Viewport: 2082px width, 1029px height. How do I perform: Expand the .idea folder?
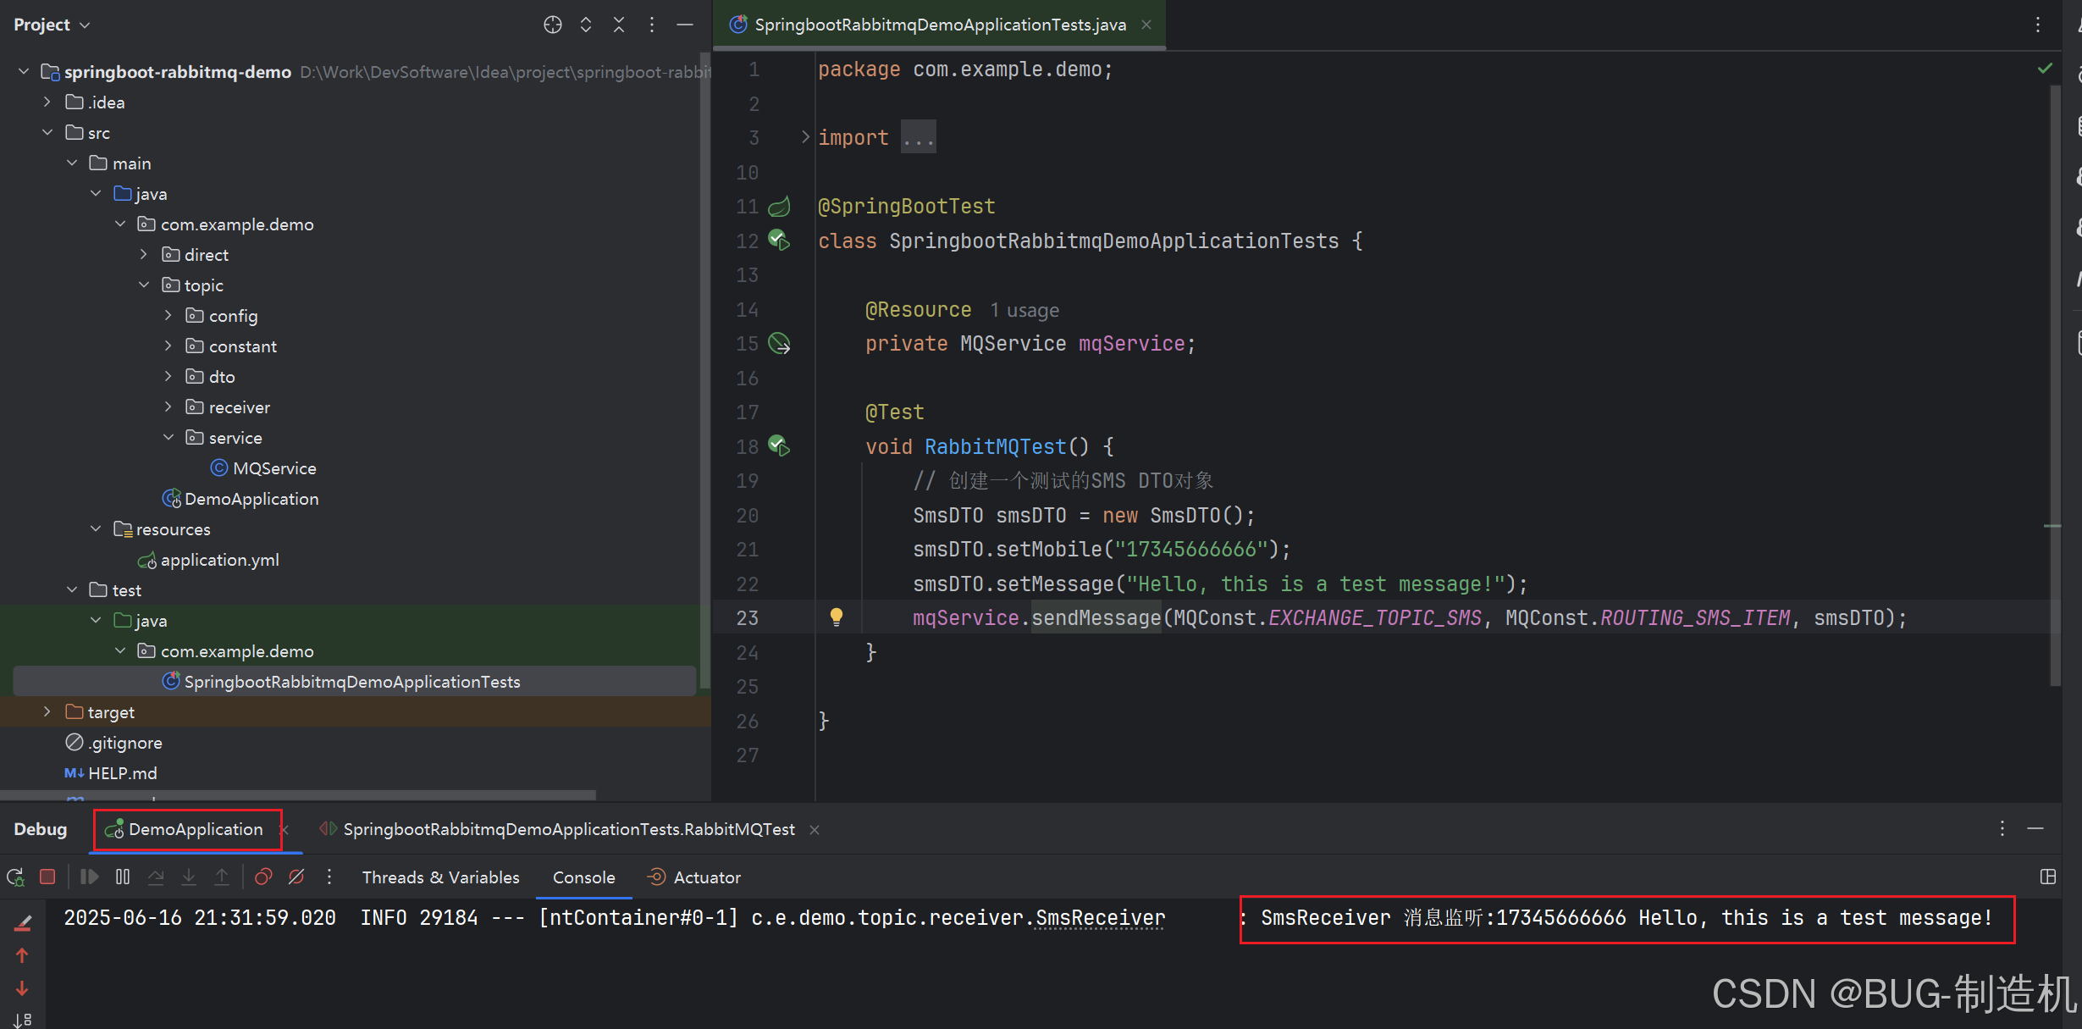pos(47,102)
